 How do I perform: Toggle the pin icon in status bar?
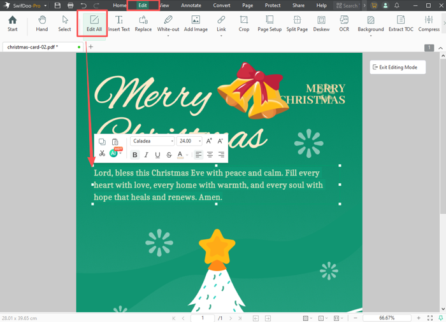[x=441, y=318]
